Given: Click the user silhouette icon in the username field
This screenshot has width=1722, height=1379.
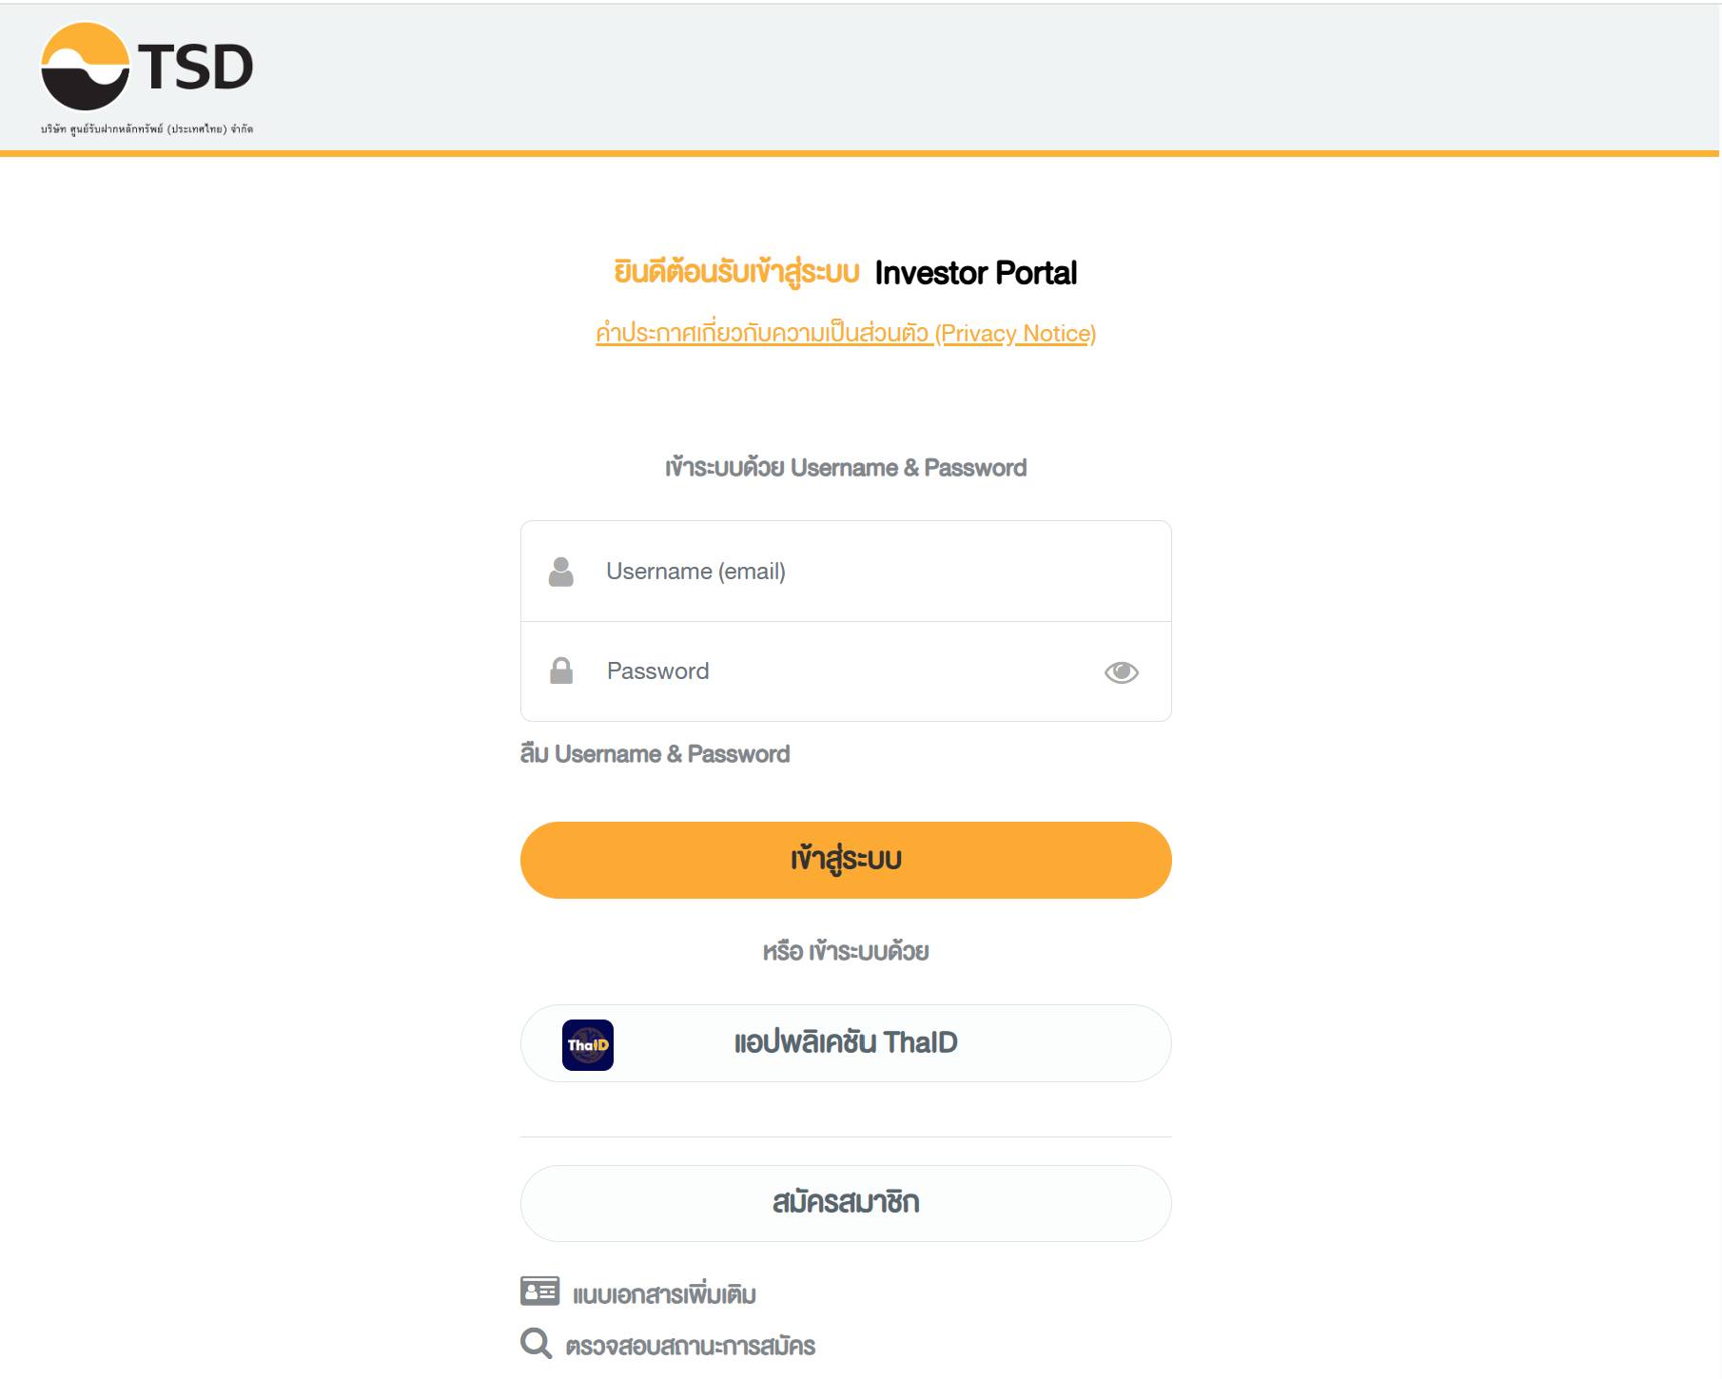Looking at the screenshot, I should coord(561,572).
